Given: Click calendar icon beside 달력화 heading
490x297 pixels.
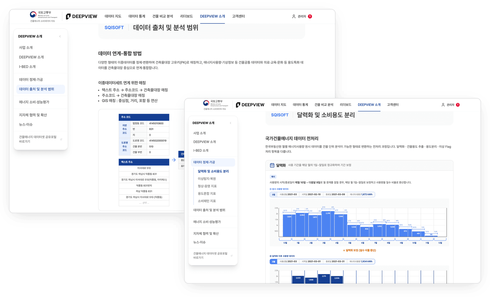Looking at the screenshot, I should click(272, 165).
